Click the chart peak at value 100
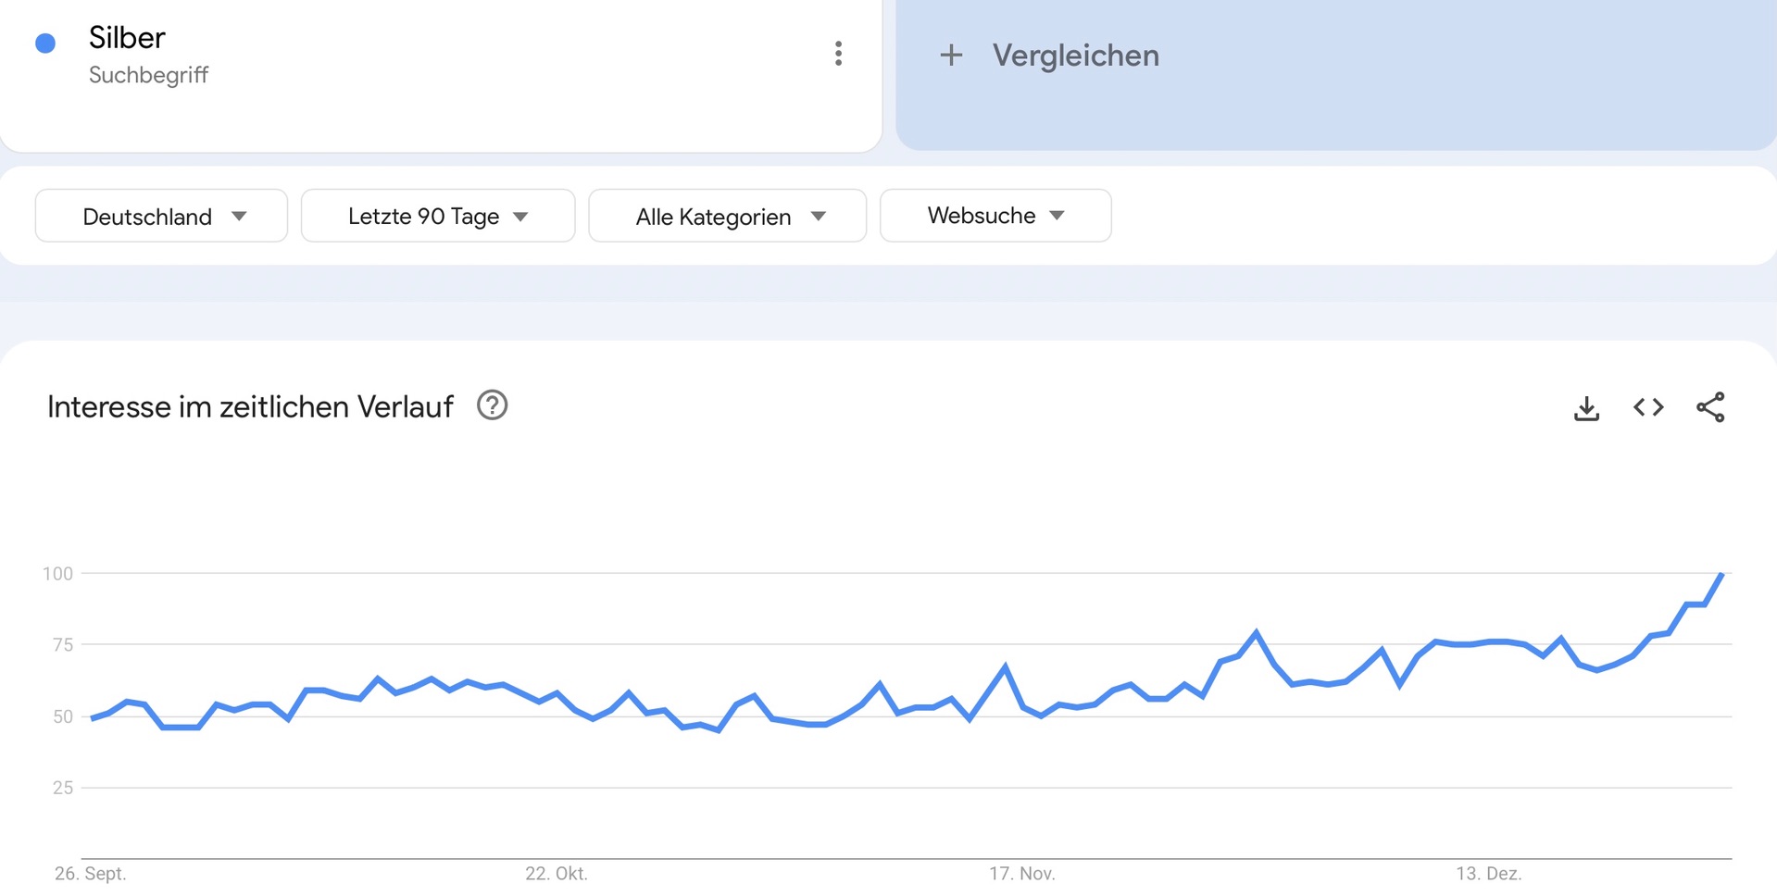The height and width of the screenshot is (896, 1777). click(x=1721, y=575)
